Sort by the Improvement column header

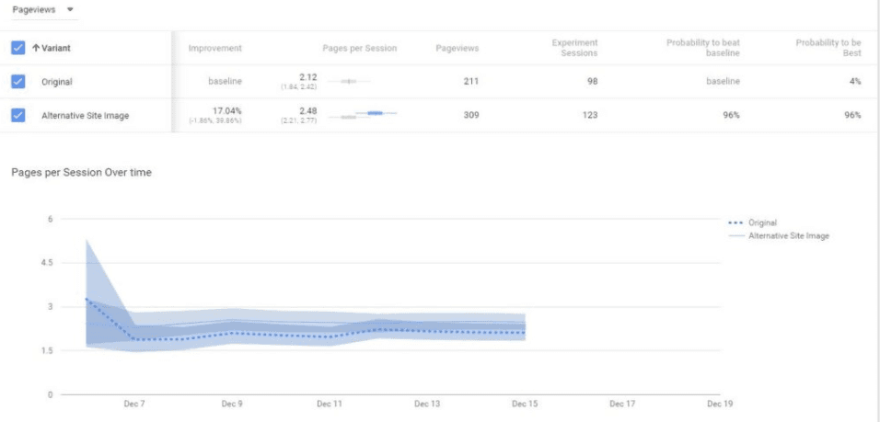(x=214, y=48)
